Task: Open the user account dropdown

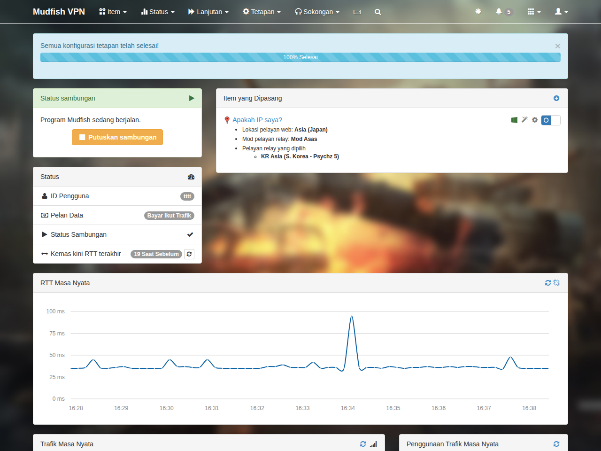Action: 562,12
